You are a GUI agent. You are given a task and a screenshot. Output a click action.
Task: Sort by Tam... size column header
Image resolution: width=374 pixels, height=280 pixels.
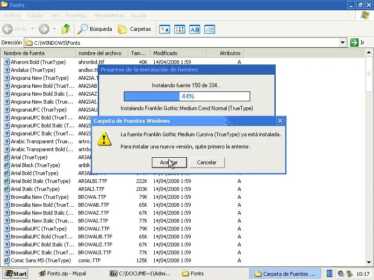(x=139, y=53)
